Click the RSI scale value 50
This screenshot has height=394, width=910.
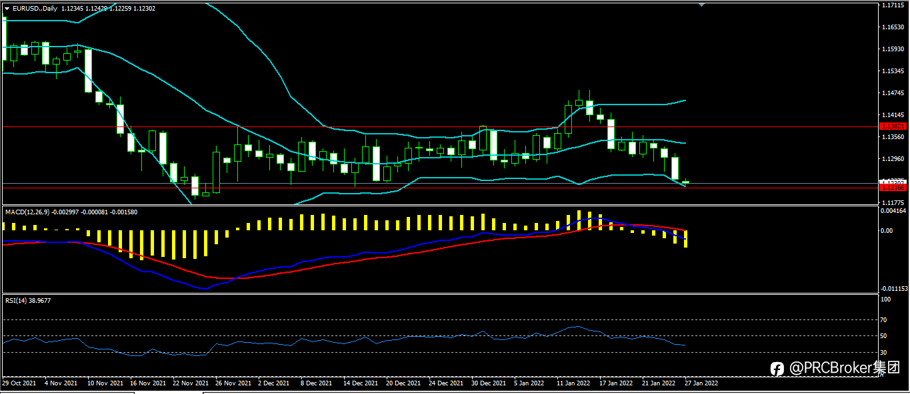(885, 335)
